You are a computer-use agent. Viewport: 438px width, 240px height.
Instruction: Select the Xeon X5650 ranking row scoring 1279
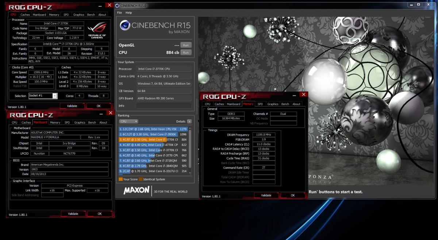153,129
